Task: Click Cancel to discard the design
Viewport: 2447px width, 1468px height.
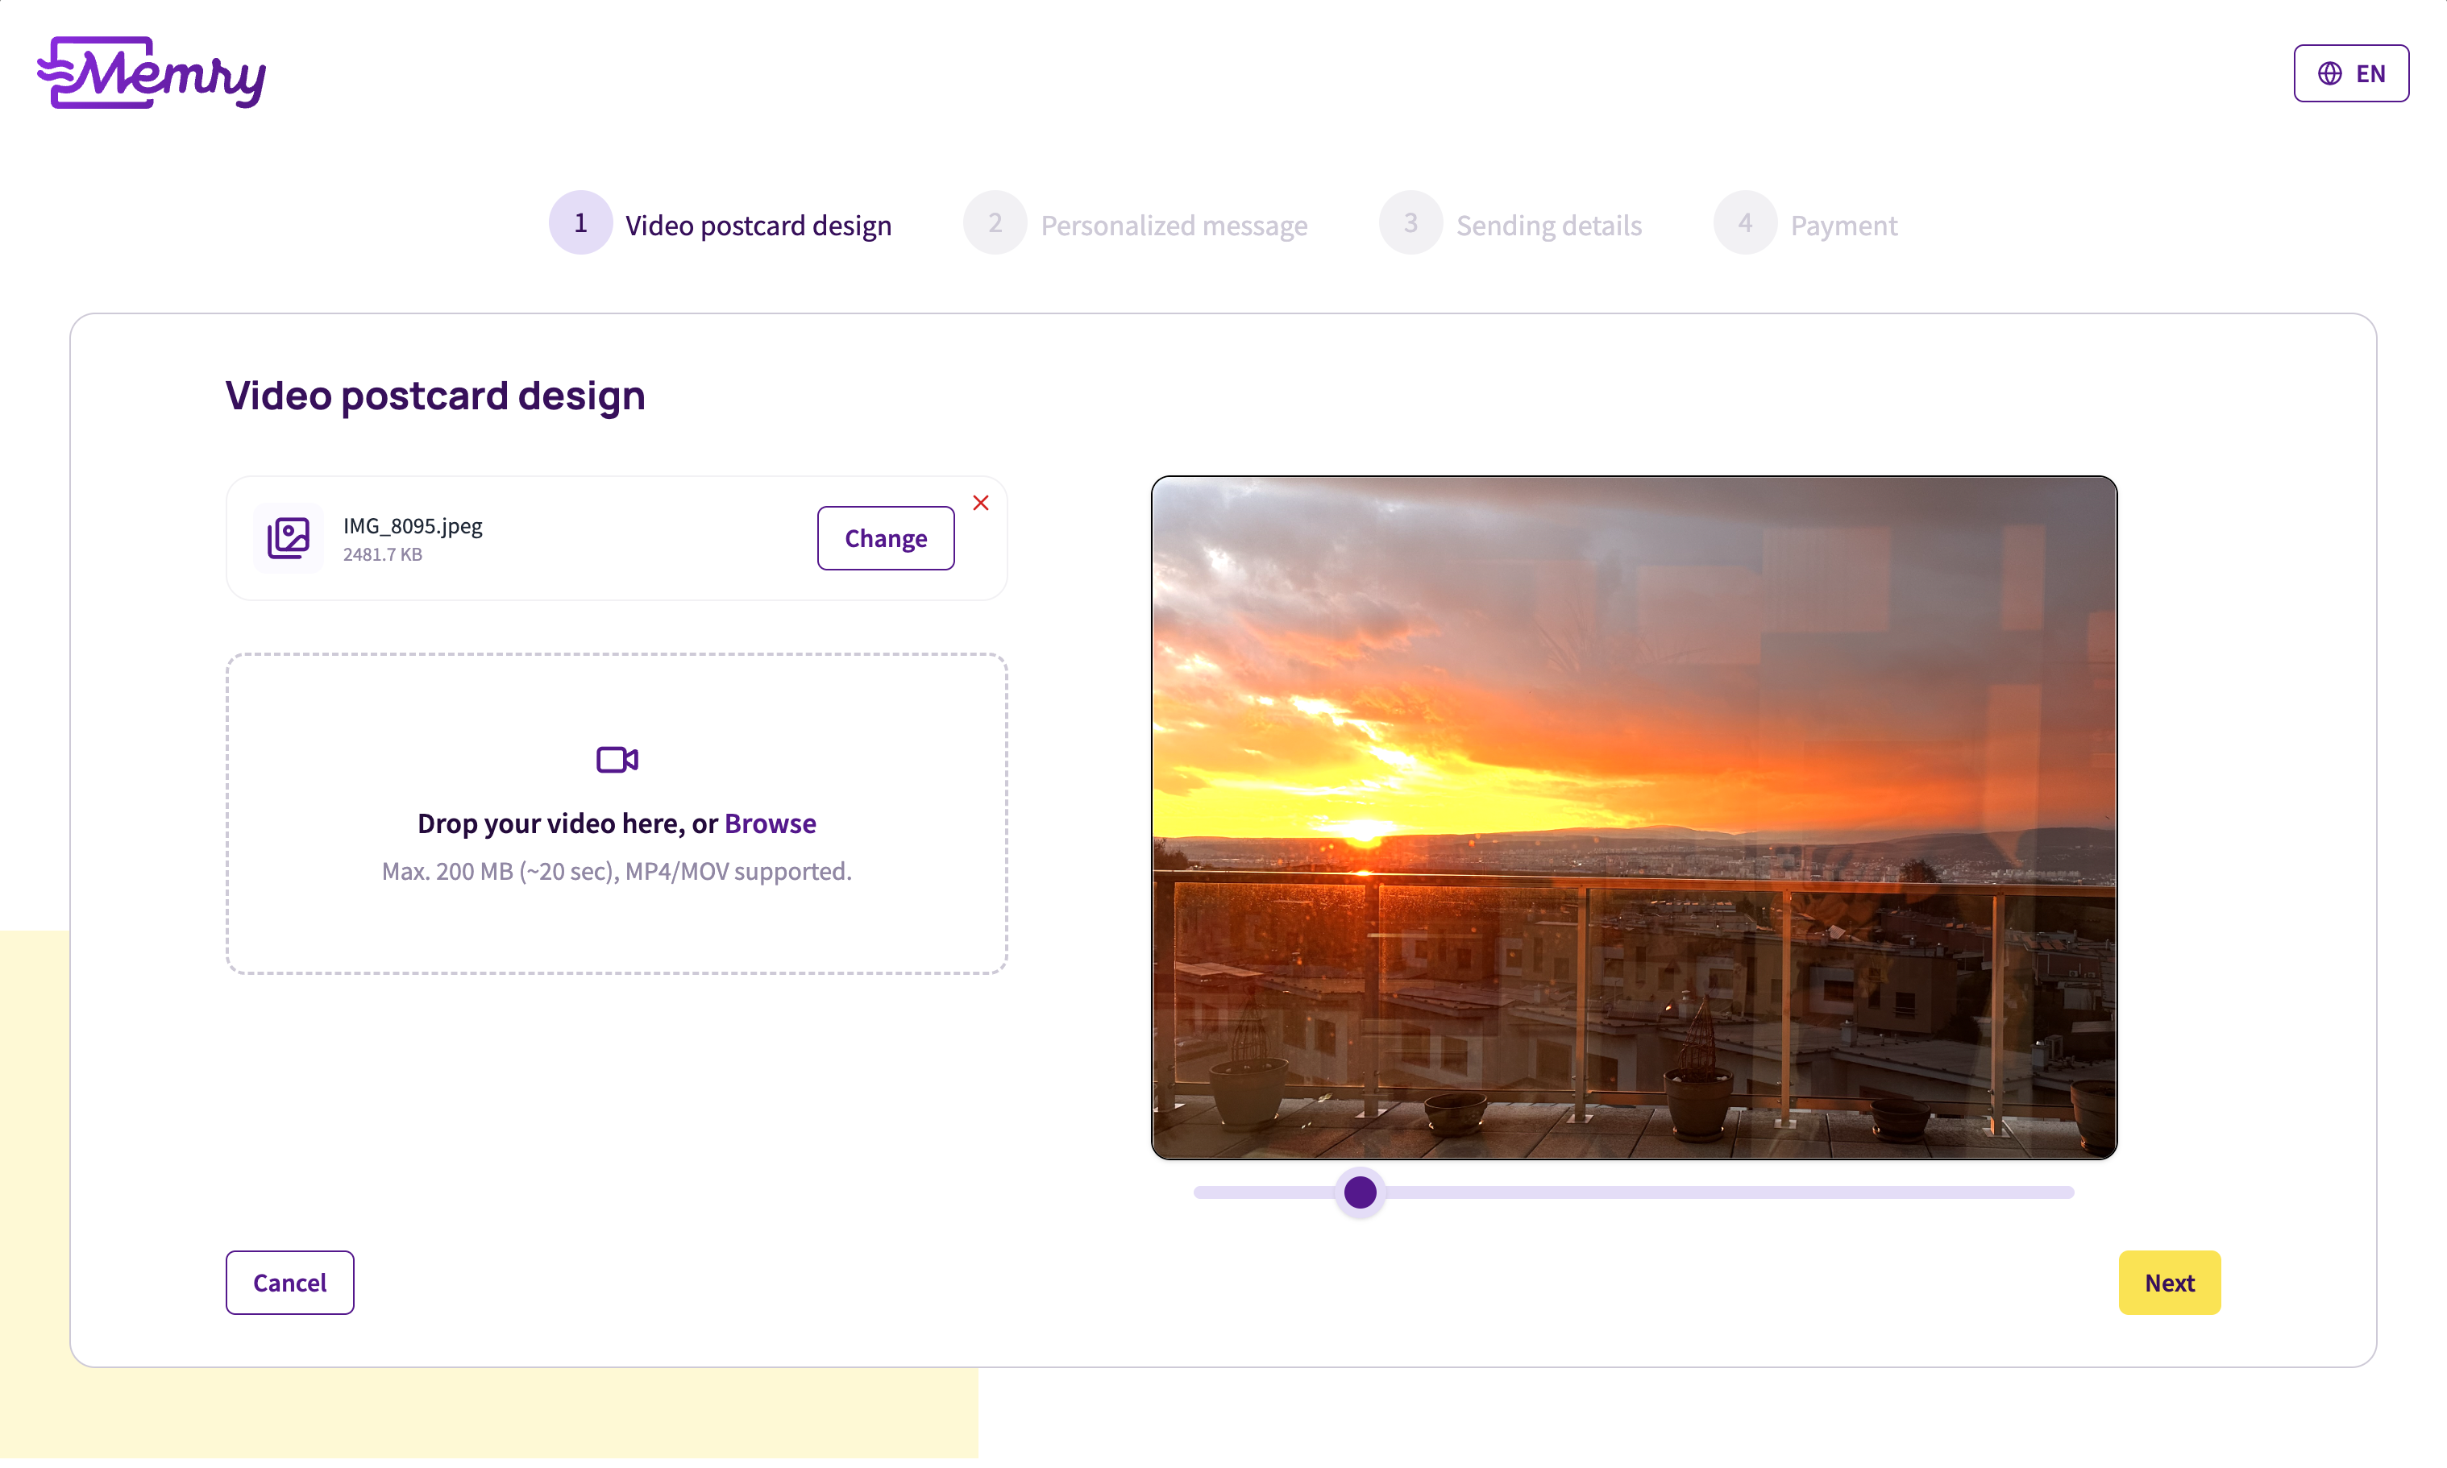Action: tap(289, 1282)
